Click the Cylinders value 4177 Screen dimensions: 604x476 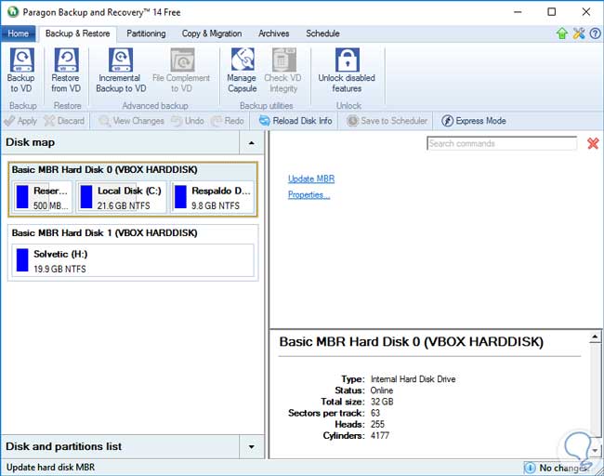380,435
